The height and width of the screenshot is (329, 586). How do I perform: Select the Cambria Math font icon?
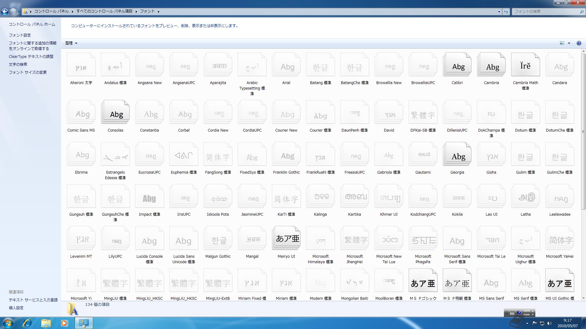(x=525, y=65)
